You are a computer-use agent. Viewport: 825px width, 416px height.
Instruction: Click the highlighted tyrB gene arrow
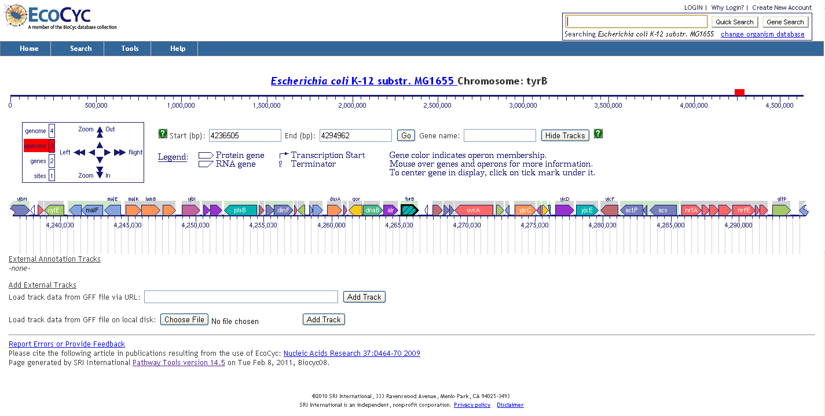point(409,210)
